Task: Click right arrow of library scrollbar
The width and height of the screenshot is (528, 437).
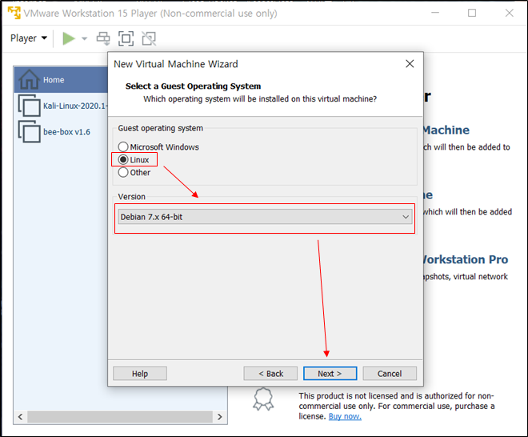Action: tap(220, 417)
